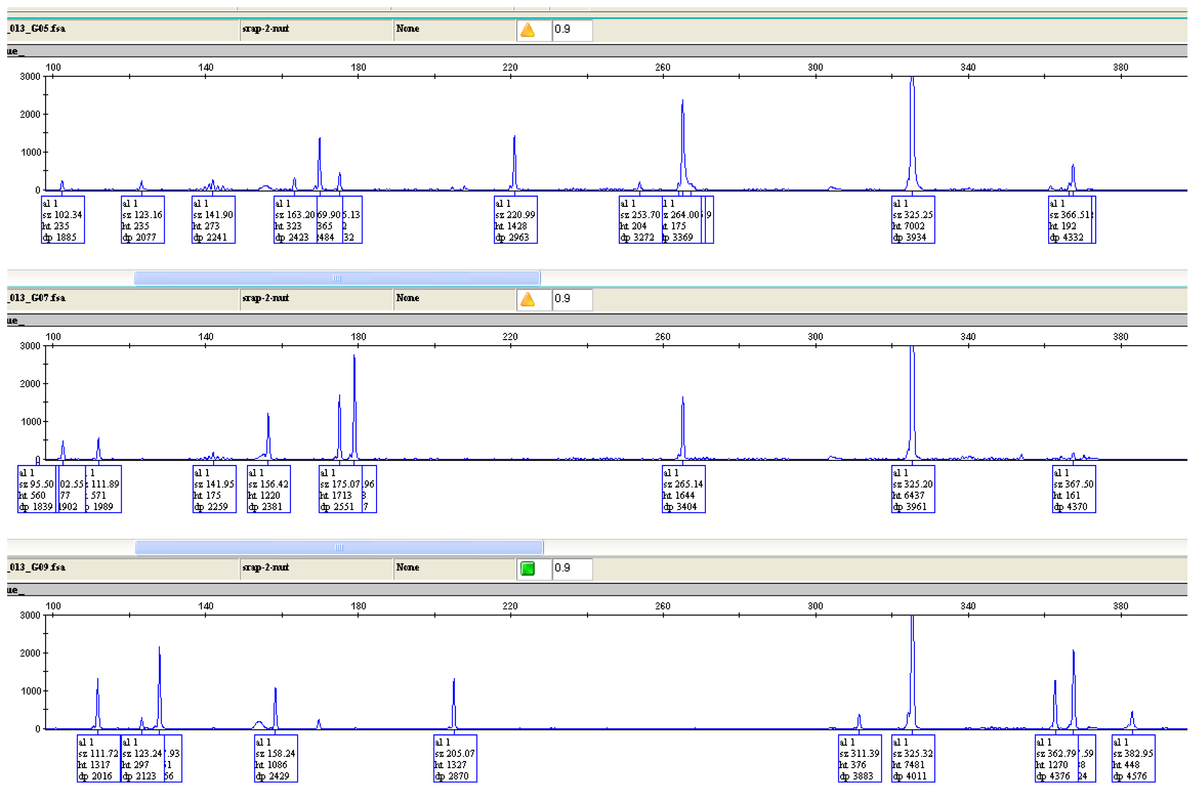Open the None analysis method field on G05 row
The width and height of the screenshot is (1195, 790).
[453, 29]
